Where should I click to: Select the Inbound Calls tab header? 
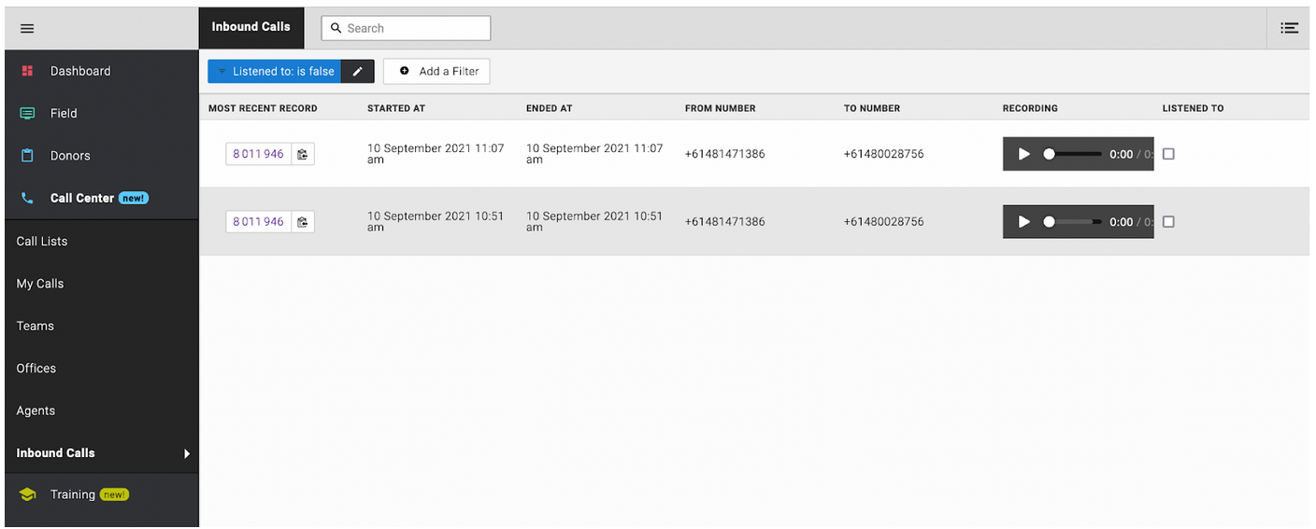[251, 27]
